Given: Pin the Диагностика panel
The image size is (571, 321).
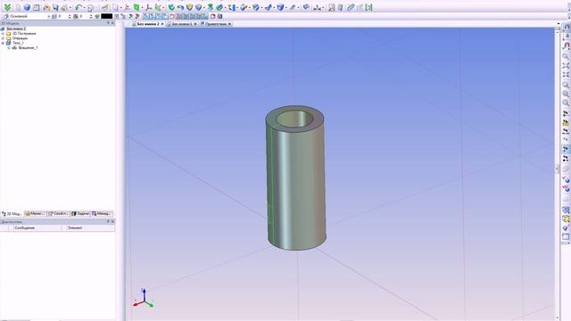Looking at the screenshot, I should click(x=108, y=221).
